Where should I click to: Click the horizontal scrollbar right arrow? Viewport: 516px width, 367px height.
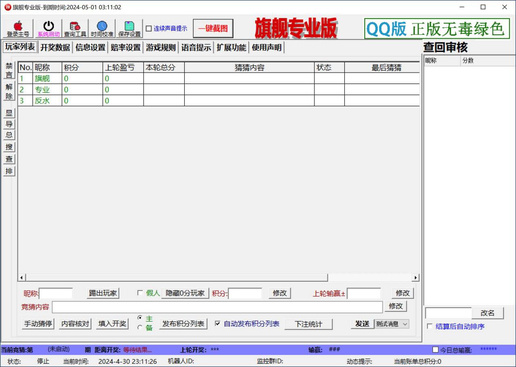pyautogui.click(x=416, y=277)
